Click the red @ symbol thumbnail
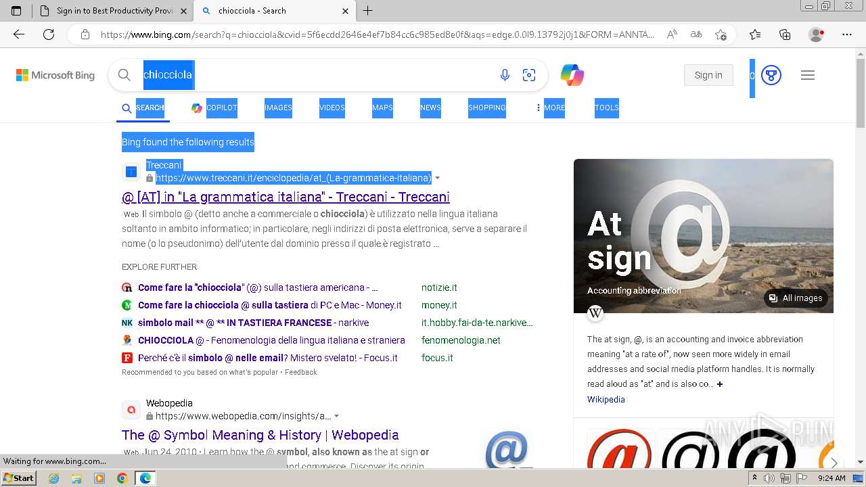Screen dimensions: 866x487 pos(619,449)
